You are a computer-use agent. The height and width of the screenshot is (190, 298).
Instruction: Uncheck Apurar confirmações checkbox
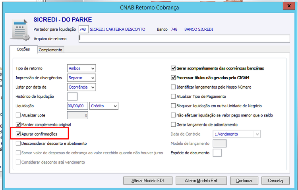(18, 134)
